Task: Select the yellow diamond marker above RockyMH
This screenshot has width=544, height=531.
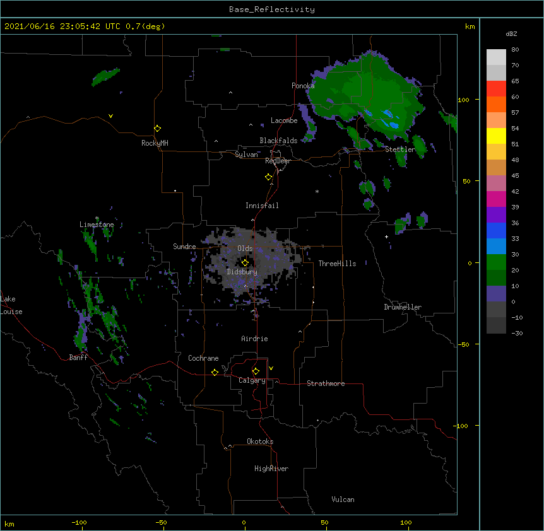Action: [157, 129]
